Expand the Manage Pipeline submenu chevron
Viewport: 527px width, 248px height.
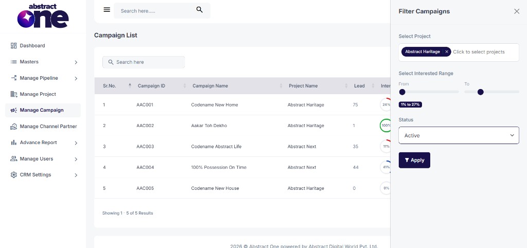click(76, 78)
